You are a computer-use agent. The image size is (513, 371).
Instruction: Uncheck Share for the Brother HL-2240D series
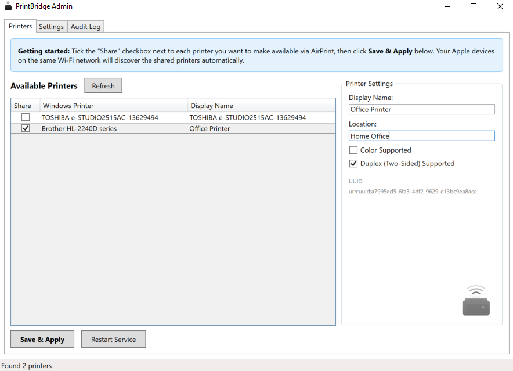(25, 128)
